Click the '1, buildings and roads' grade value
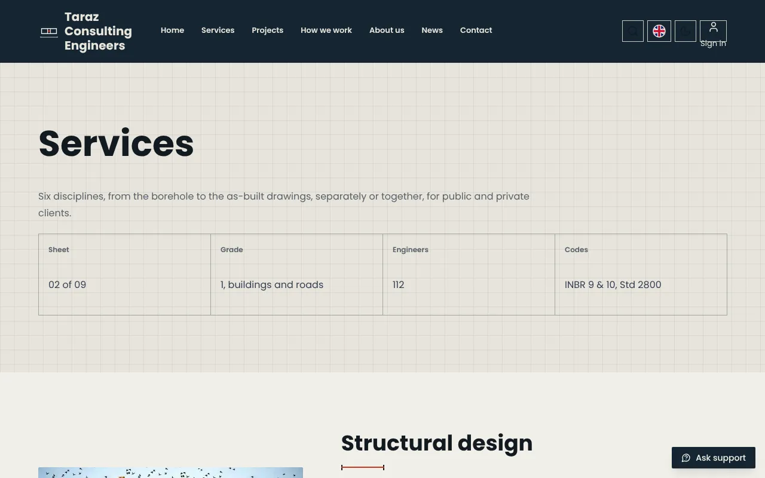Image resolution: width=765 pixels, height=478 pixels. tap(272, 284)
